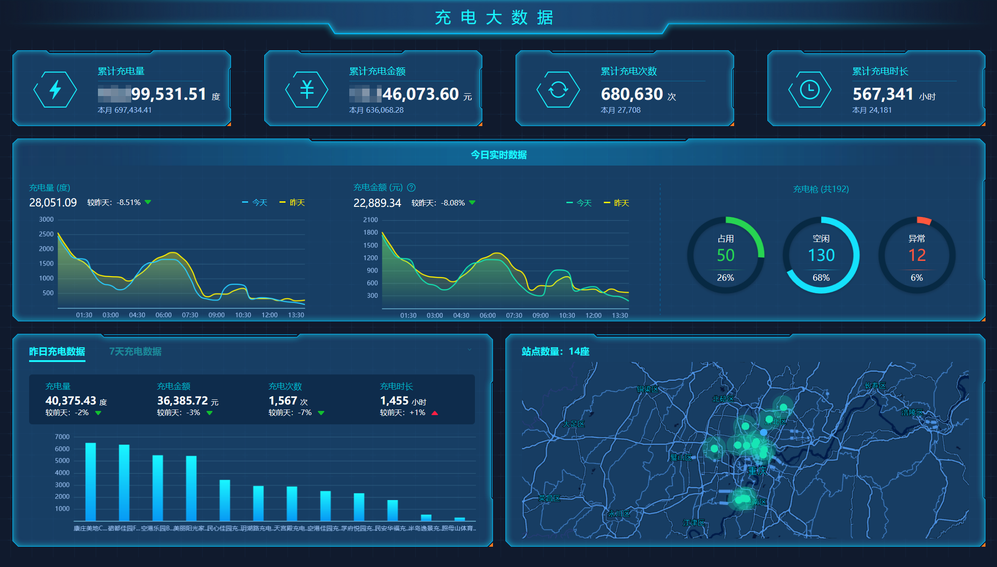The height and width of the screenshot is (567, 997).
Task: Click the clock icon in 累计充电时长 card
Action: point(810,90)
